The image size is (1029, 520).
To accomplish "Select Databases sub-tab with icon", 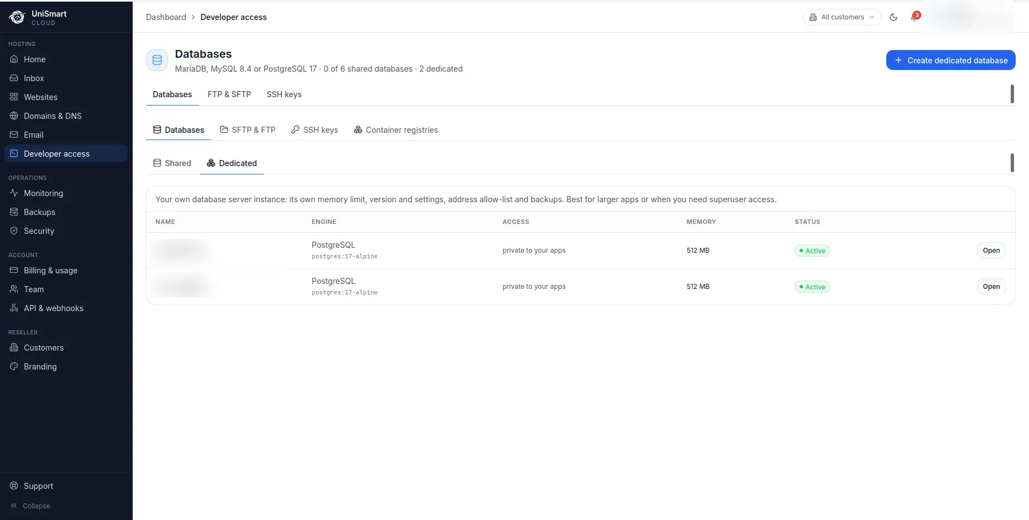I will [x=178, y=130].
